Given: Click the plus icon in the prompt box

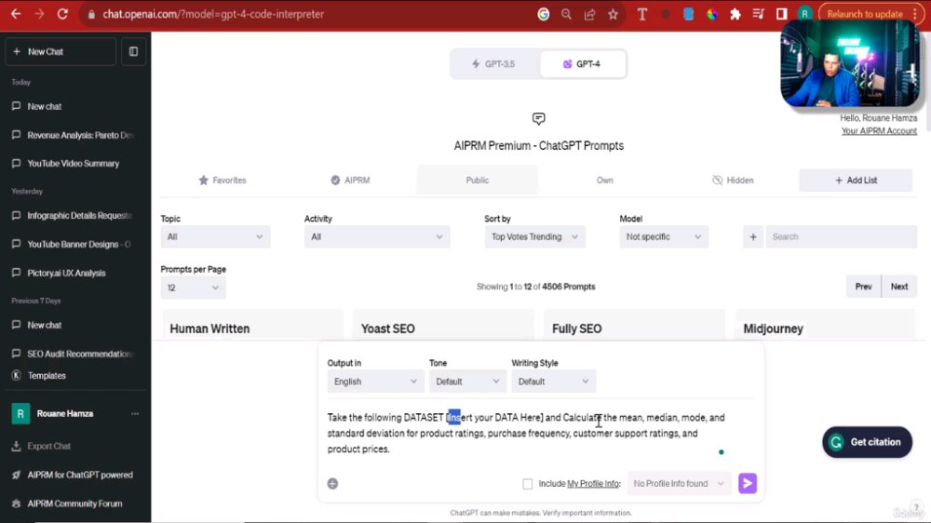Looking at the screenshot, I should 332,484.
